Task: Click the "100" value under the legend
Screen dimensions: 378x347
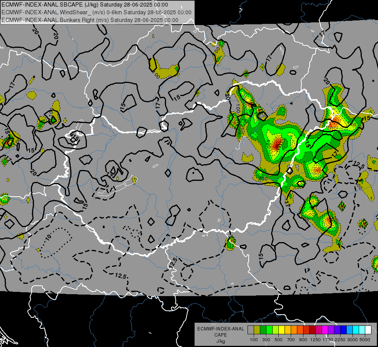Action: [x=254, y=340]
